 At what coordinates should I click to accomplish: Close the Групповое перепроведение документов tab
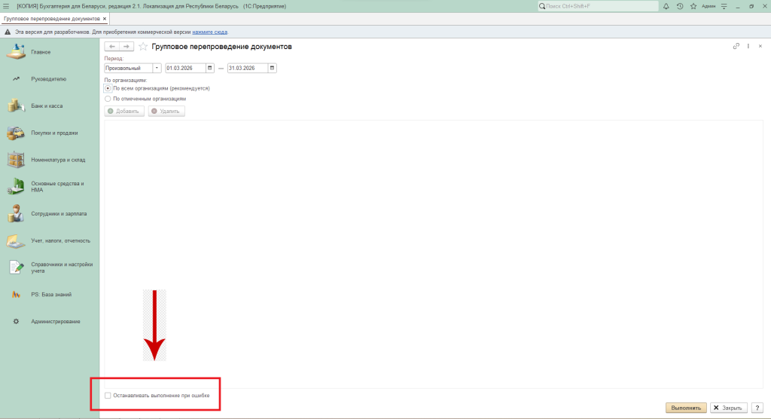tap(104, 18)
